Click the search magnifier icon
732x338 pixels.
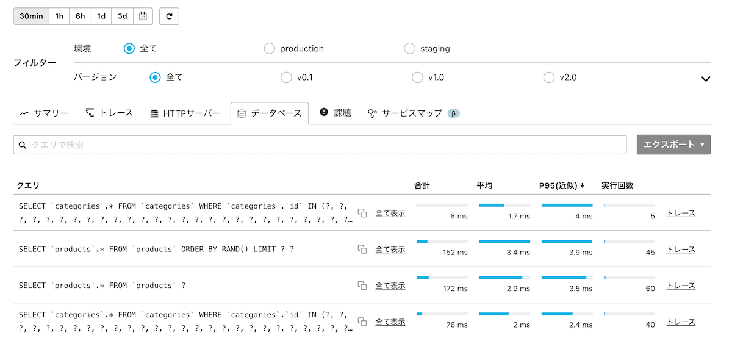(x=23, y=145)
